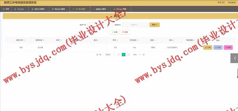The width and height of the screenshot is (238, 111).
Task: Click the 操作 column header
Action: point(218,40)
